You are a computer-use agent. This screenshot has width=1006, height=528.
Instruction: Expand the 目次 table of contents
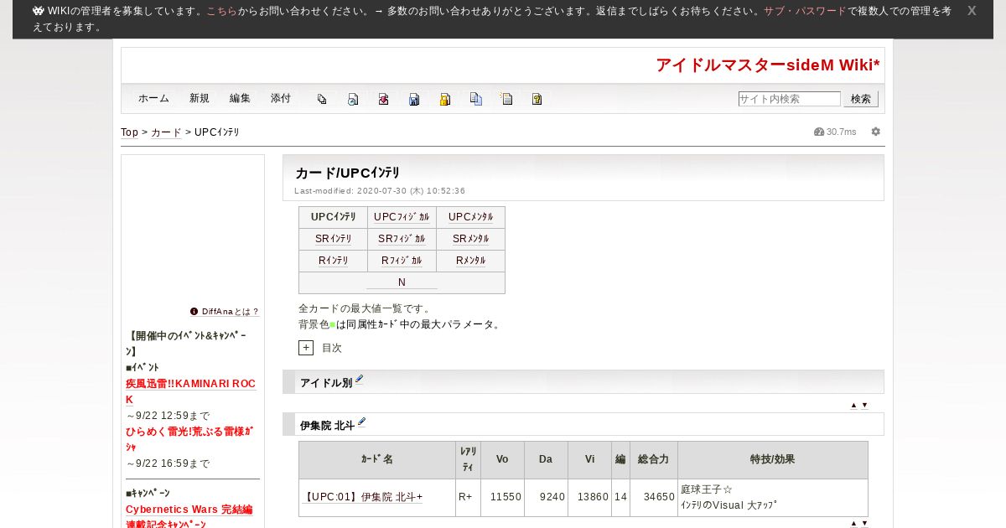306,348
